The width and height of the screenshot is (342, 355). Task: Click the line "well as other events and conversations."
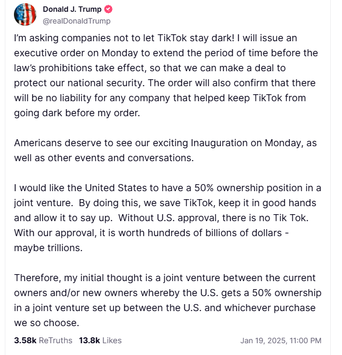[x=103, y=158]
